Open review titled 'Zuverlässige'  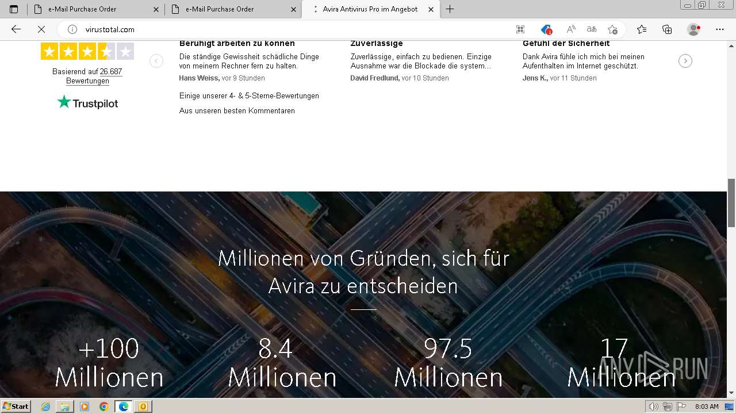click(x=377, y=44)
